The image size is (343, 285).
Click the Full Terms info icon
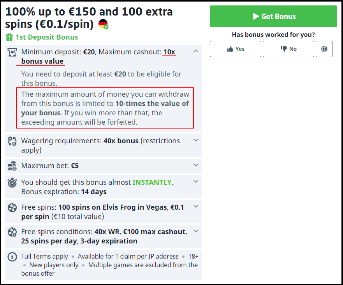(x=12, y=257)
